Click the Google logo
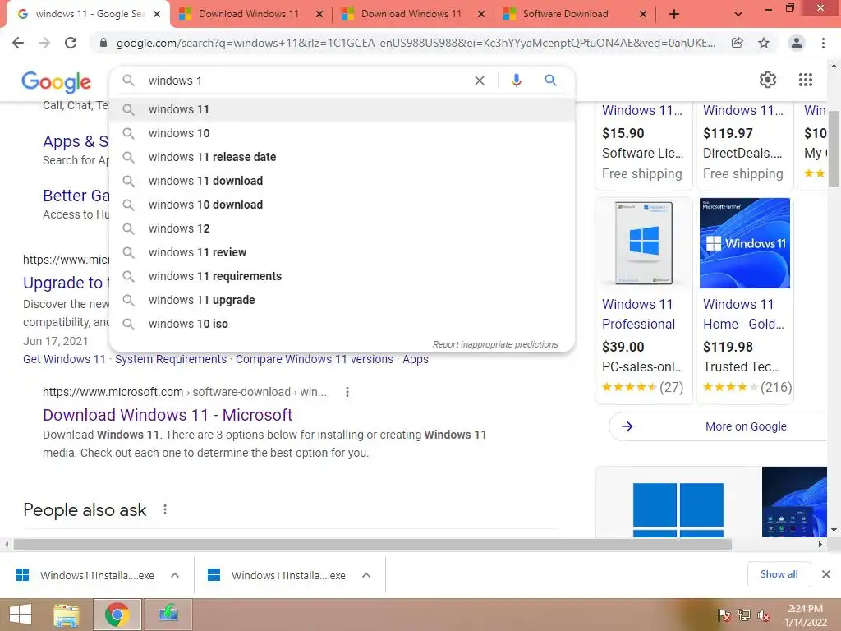The image size is (841, 631). click(57, 82)
